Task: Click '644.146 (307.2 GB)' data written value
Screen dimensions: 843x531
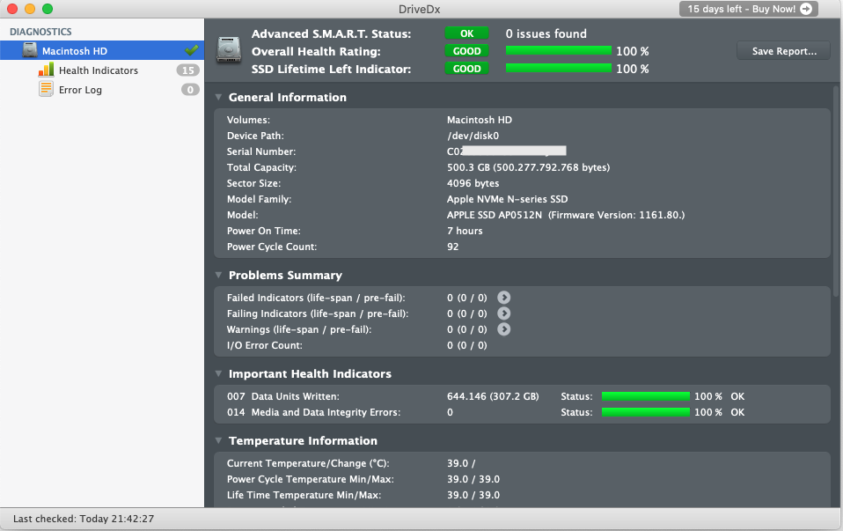Action: [x=493, y=396]
